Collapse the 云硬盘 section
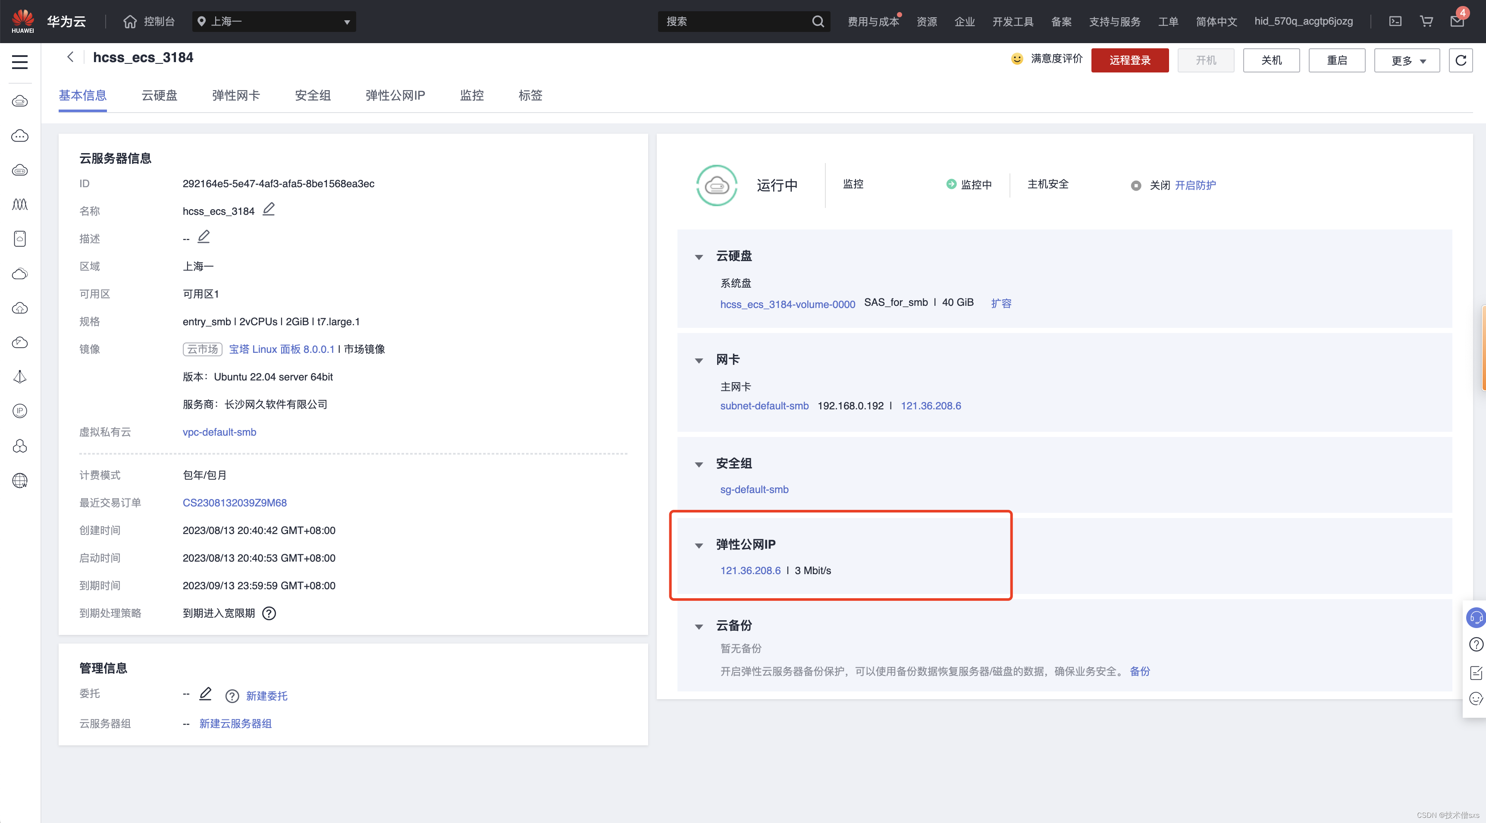 (x=699, y=257)
